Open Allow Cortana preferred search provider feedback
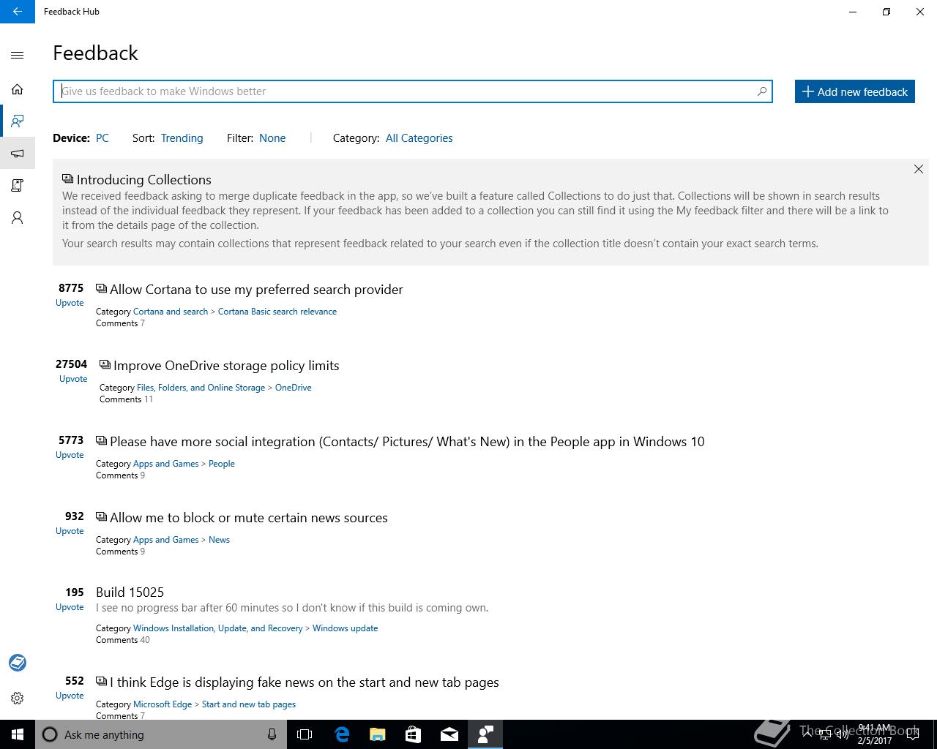 pyautogui.click(x=256, y=290)
